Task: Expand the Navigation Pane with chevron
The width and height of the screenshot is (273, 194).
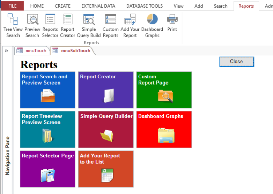Action: click(x=7, y=51)
